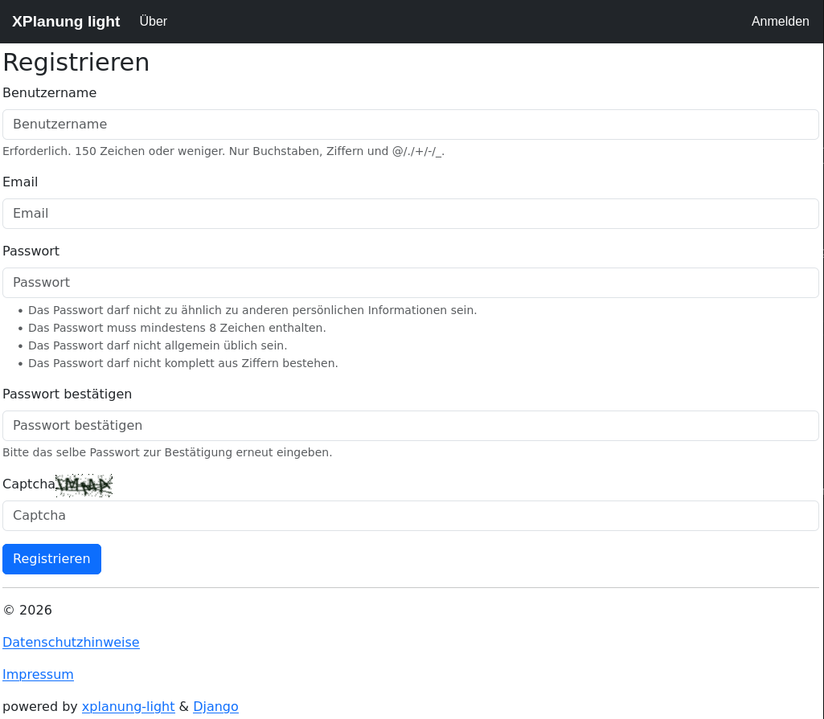The image size is (824, 719).
Task: Click the Captcha answer input field
Action: (x=411, y=516)
